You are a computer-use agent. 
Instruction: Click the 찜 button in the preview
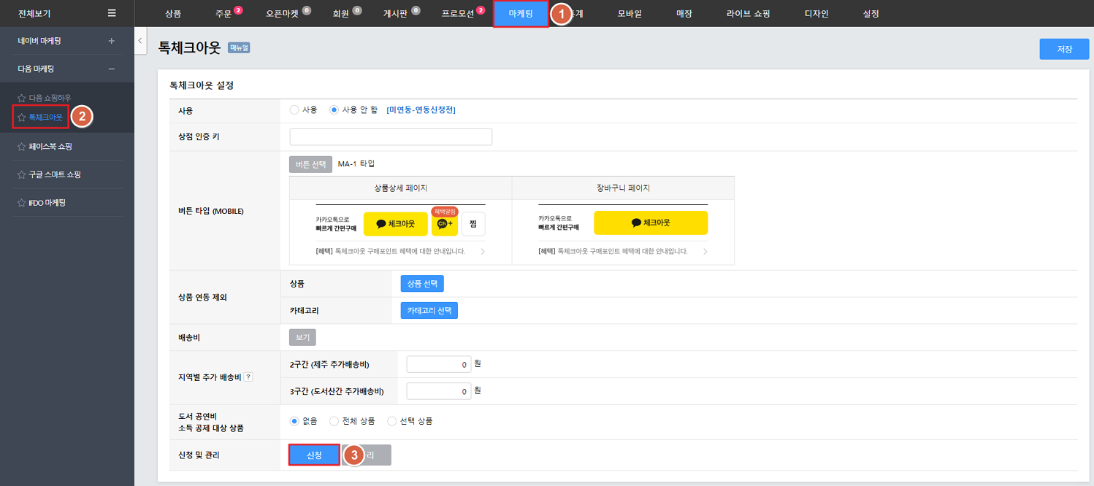pyautogui.click(x=473, y=224)
